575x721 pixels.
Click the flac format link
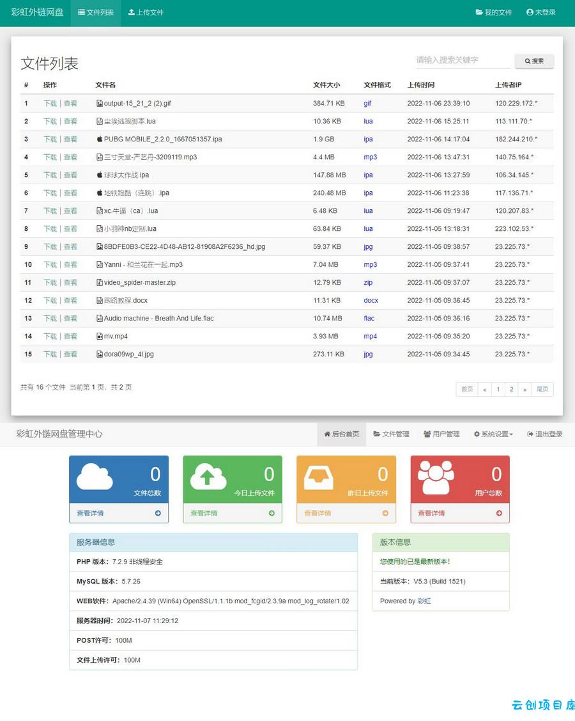point(369,319)
